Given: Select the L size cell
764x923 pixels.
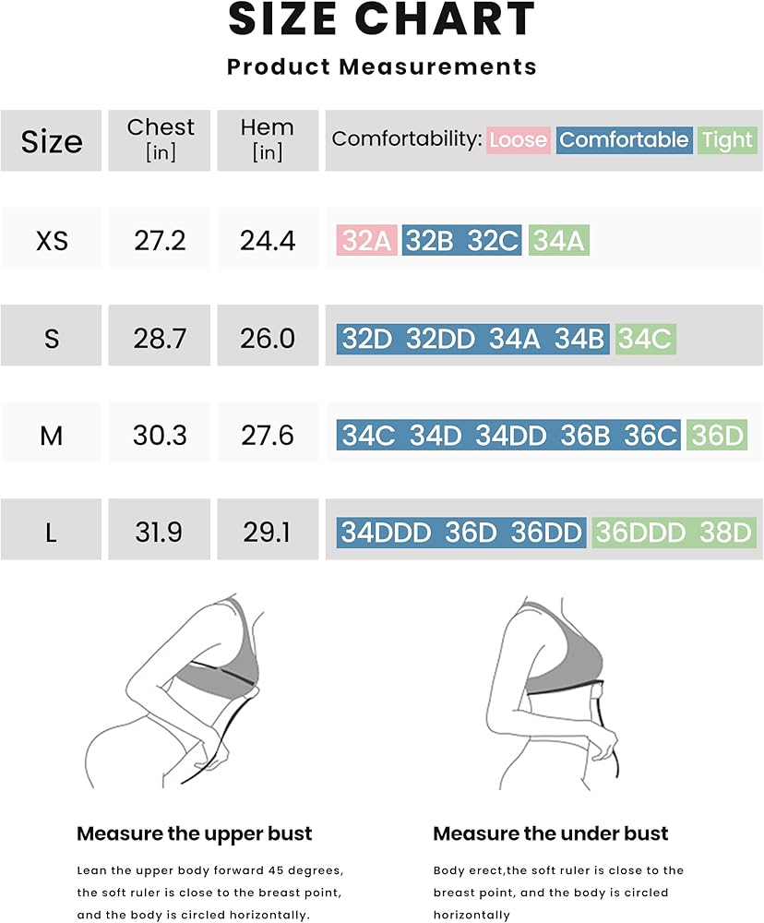Looking at the screenshot, I should click(52, 533).
